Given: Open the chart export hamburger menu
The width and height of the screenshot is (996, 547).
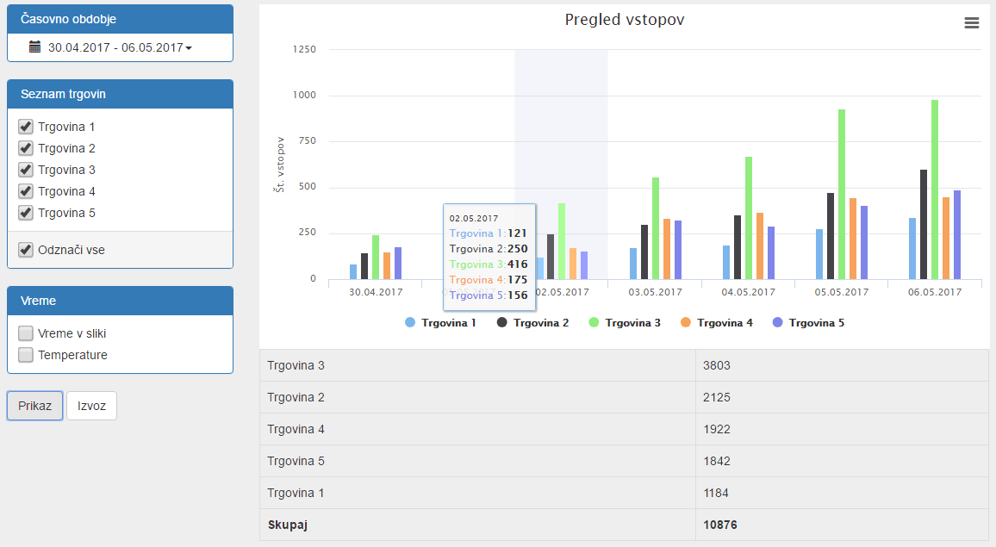Looking at the screenshot, I should [972, 23].
